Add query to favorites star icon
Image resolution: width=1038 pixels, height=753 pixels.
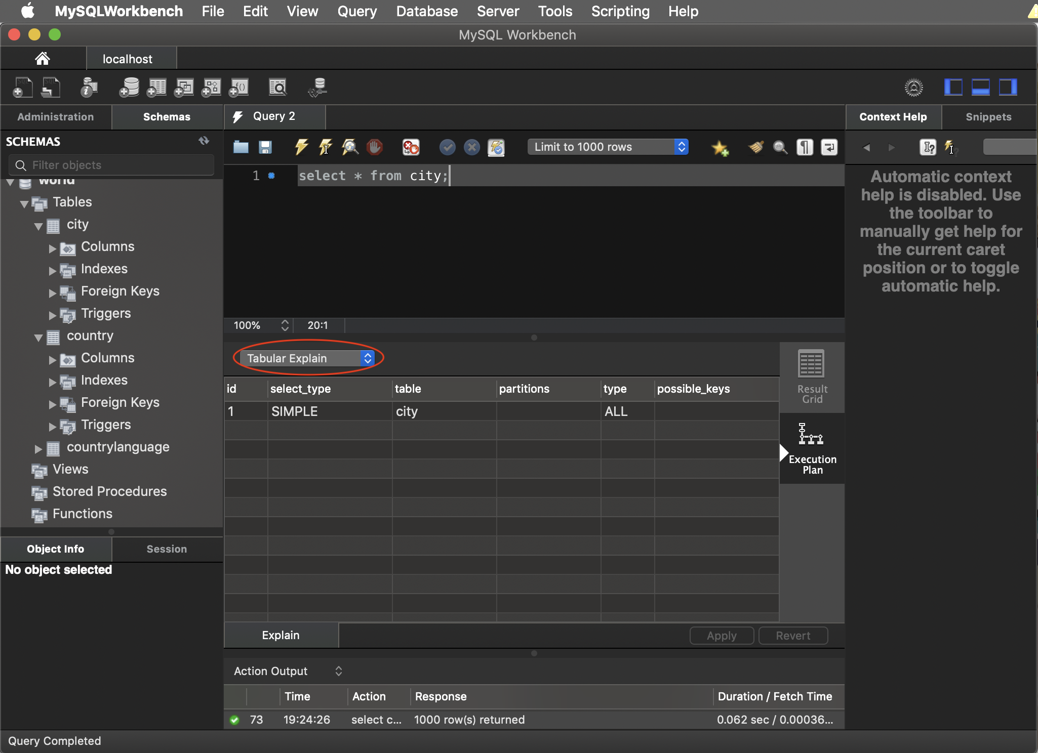point(720,148)
